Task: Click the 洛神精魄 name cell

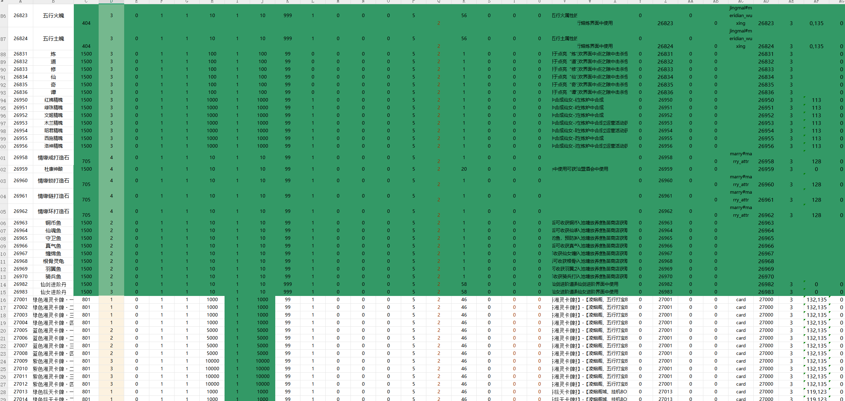Action: pos(53,146)
